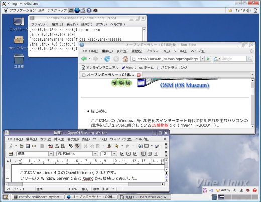Click the volume speaker icon in panel
The height and width of the screenshot is (202, 261).
click(x=249, y=11)
